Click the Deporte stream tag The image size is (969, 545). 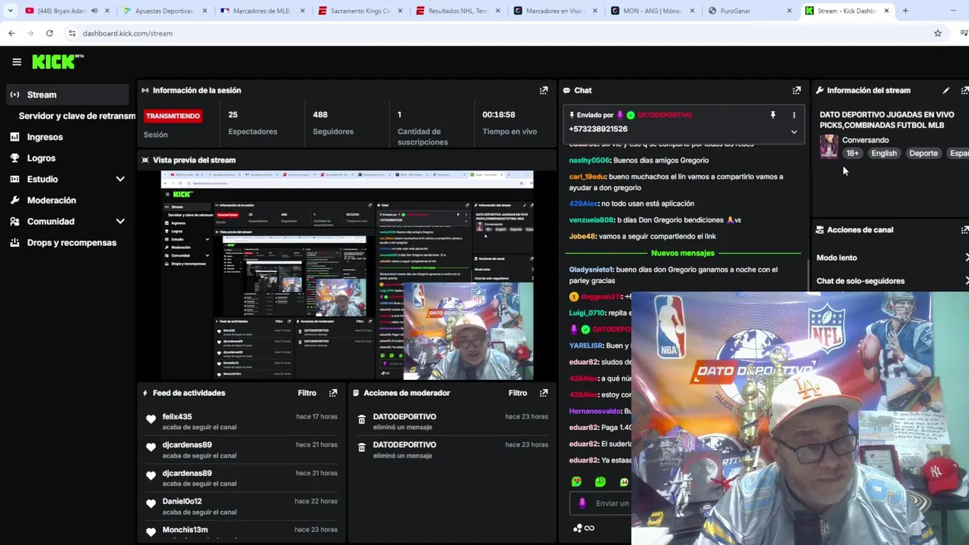923,153
